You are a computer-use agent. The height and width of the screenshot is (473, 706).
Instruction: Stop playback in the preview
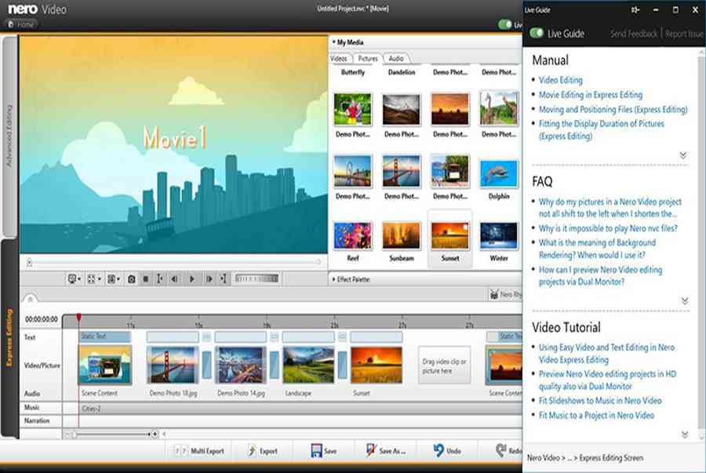(145, 279)
